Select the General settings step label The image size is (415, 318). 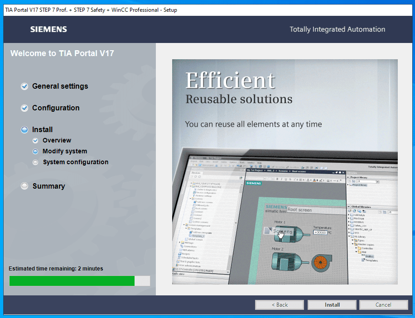pos(60,86)
